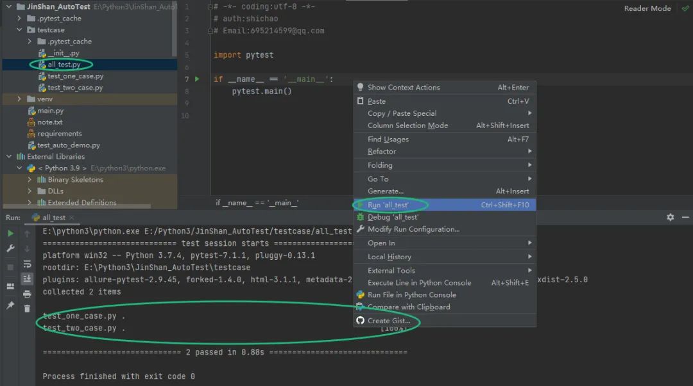Pin the Run tab with pin icon

[10, 305]
